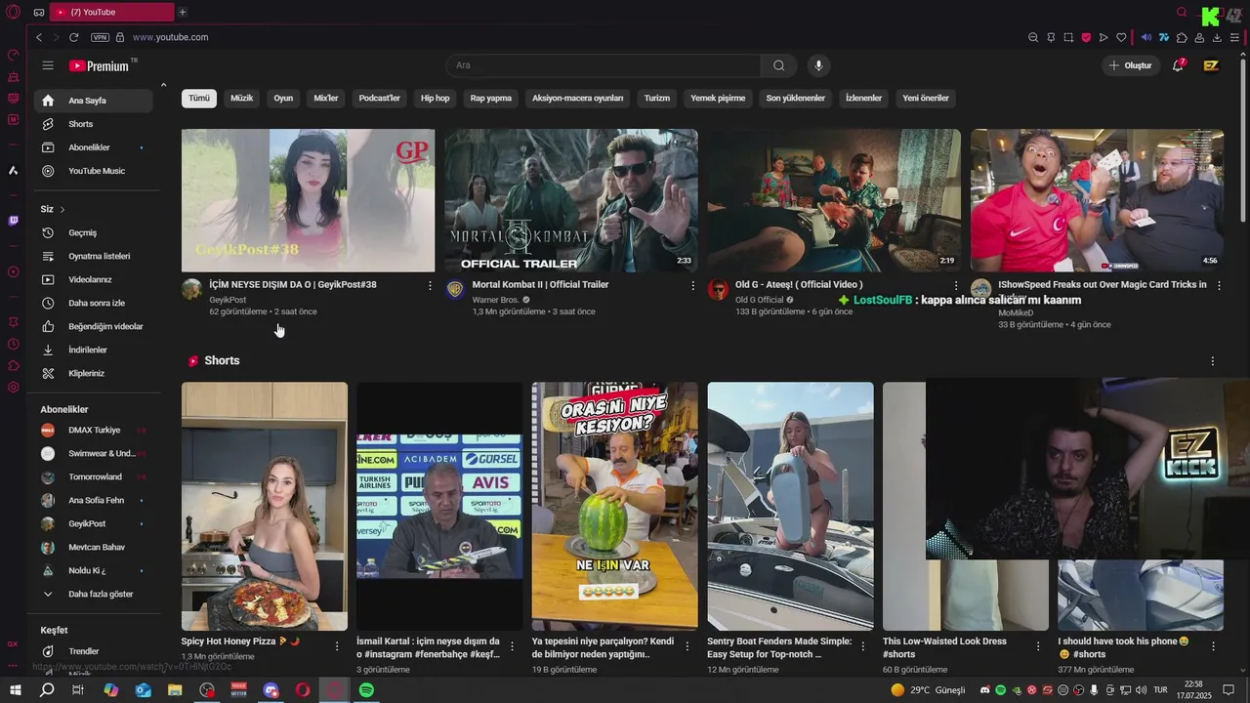
Task: Take a snapshot with the capture icon
Action: coord(1068,37)
